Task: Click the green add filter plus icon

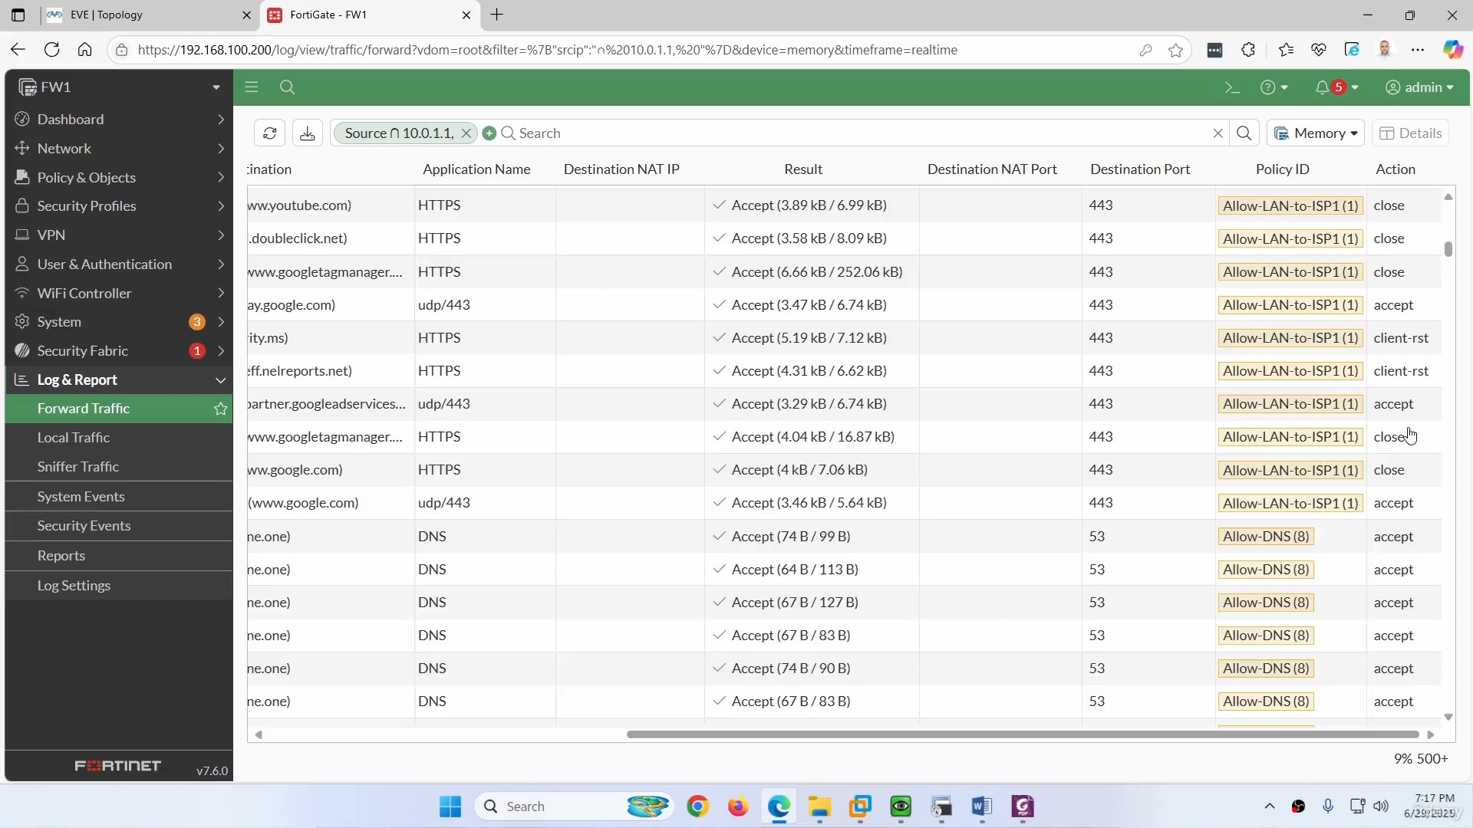Action: (x=489, y=133)
